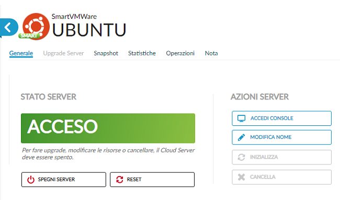Click the Modifica Nome button
This screenshot has height=200, width=340.
tap(281, 137)
